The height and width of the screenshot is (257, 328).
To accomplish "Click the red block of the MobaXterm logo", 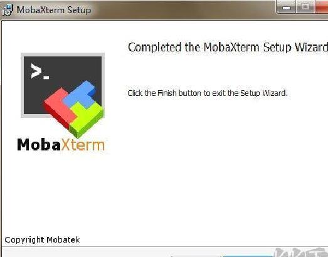I will (60, 108).
